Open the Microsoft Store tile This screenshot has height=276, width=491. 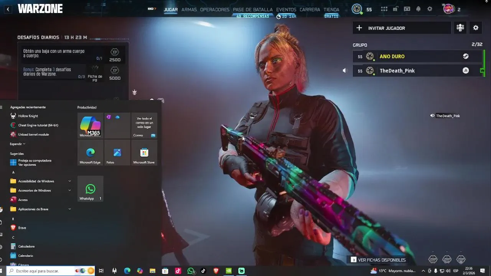tap(144, 153)
